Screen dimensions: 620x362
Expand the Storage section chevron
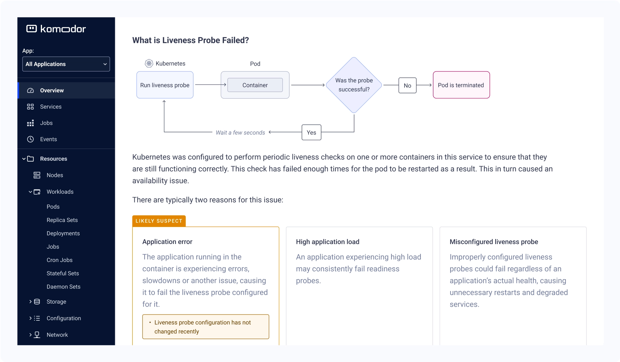tap(30, 302)
